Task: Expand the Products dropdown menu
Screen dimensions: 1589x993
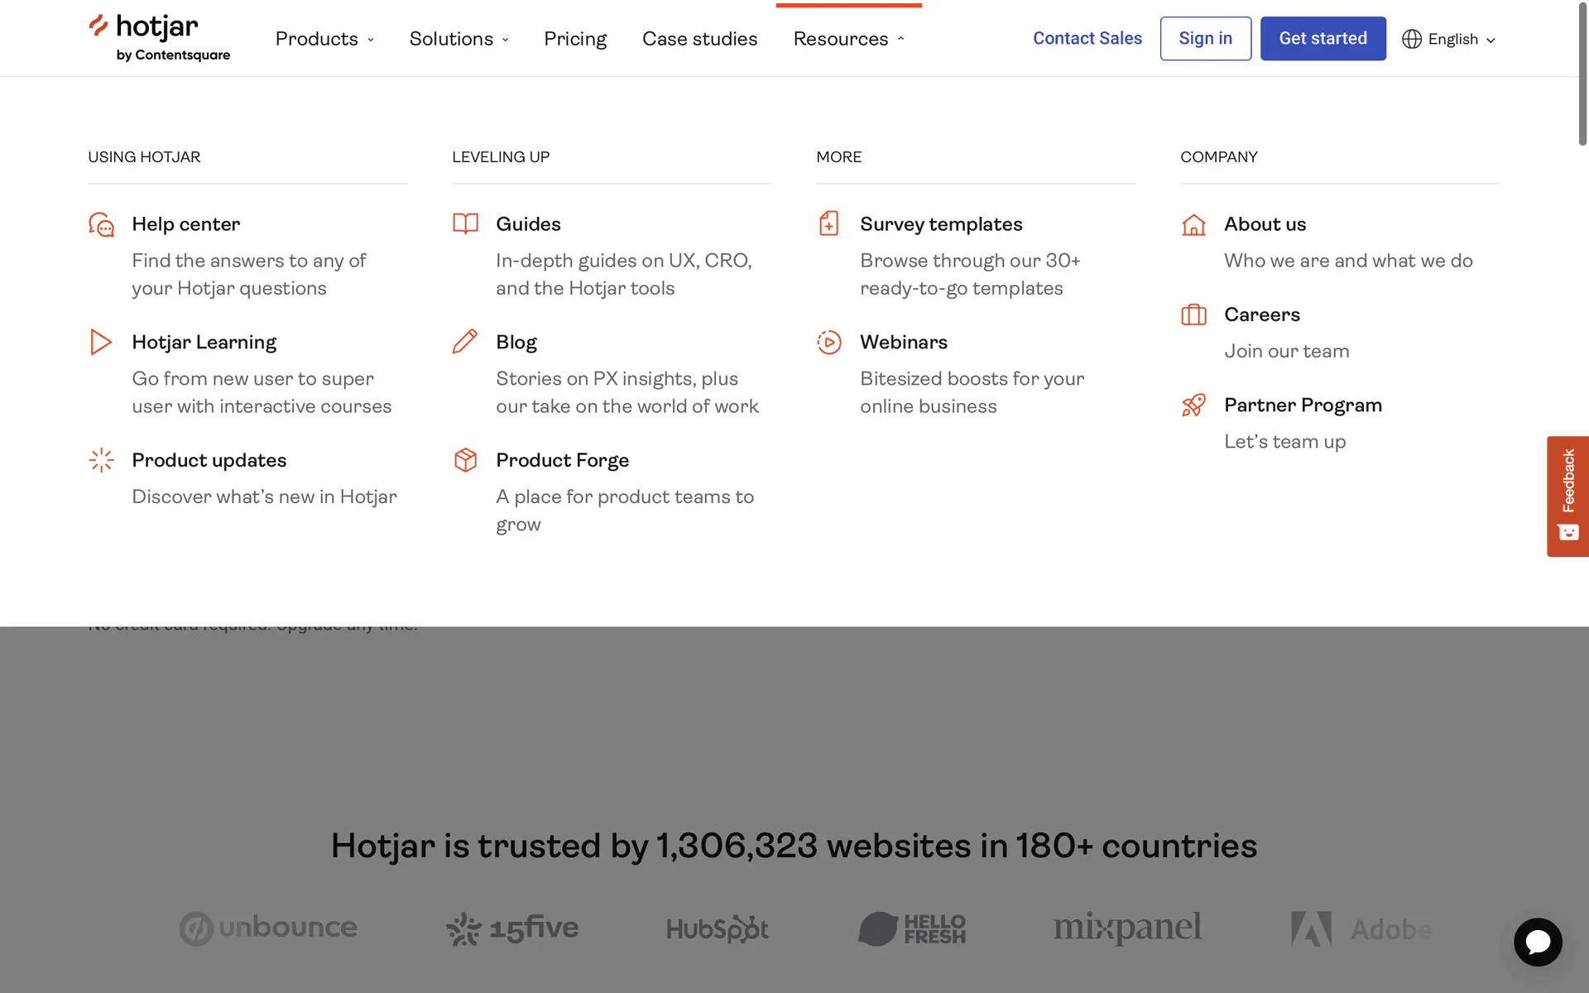Action: point(324,39)
